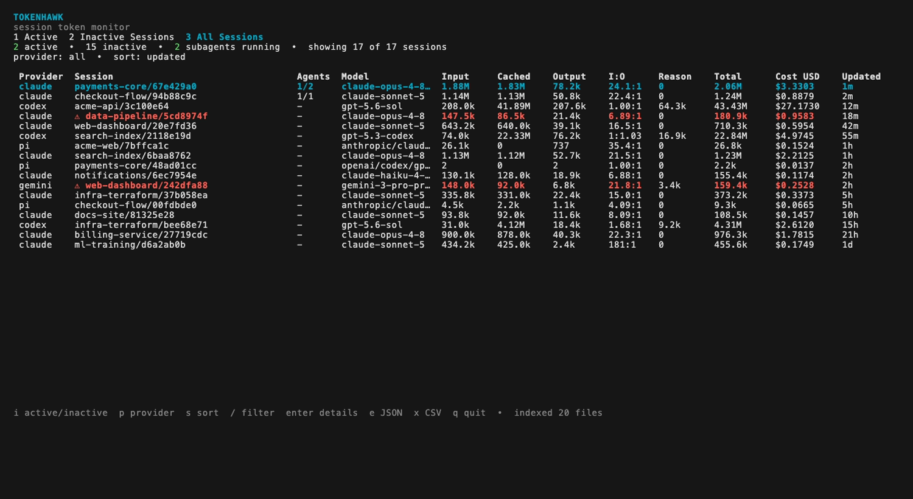The width and height of the screenshot is (913, 499).
Task: Select the payments-core/67e429a0 session row
Action: tap(450, 86)
